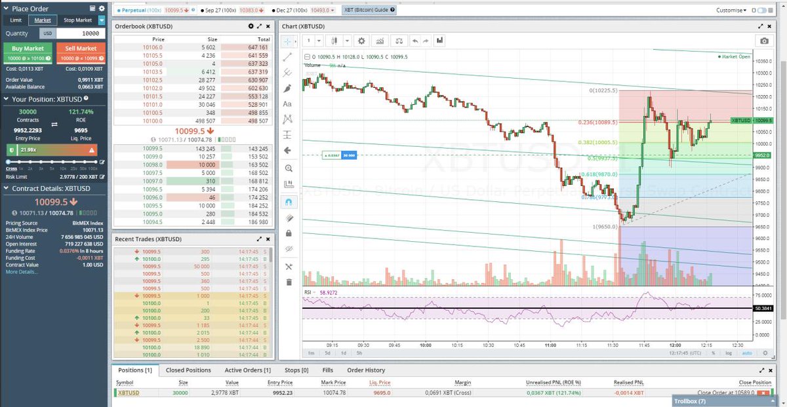Open the Customise dropdown
Viewport: 787px width, 407px height.
(732, 10)
